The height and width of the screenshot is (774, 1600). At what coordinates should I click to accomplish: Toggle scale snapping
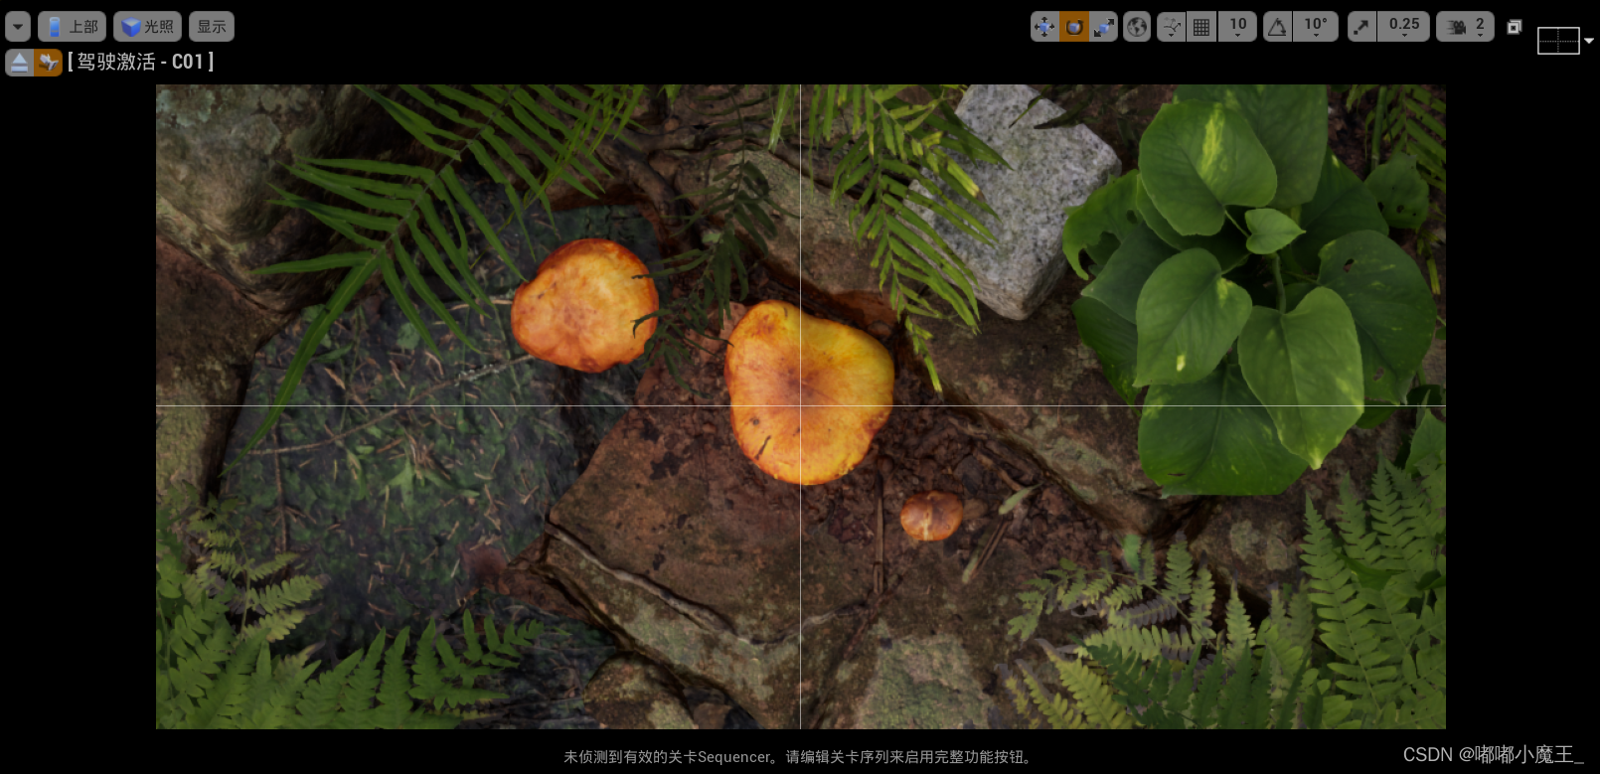(1361, 27)
